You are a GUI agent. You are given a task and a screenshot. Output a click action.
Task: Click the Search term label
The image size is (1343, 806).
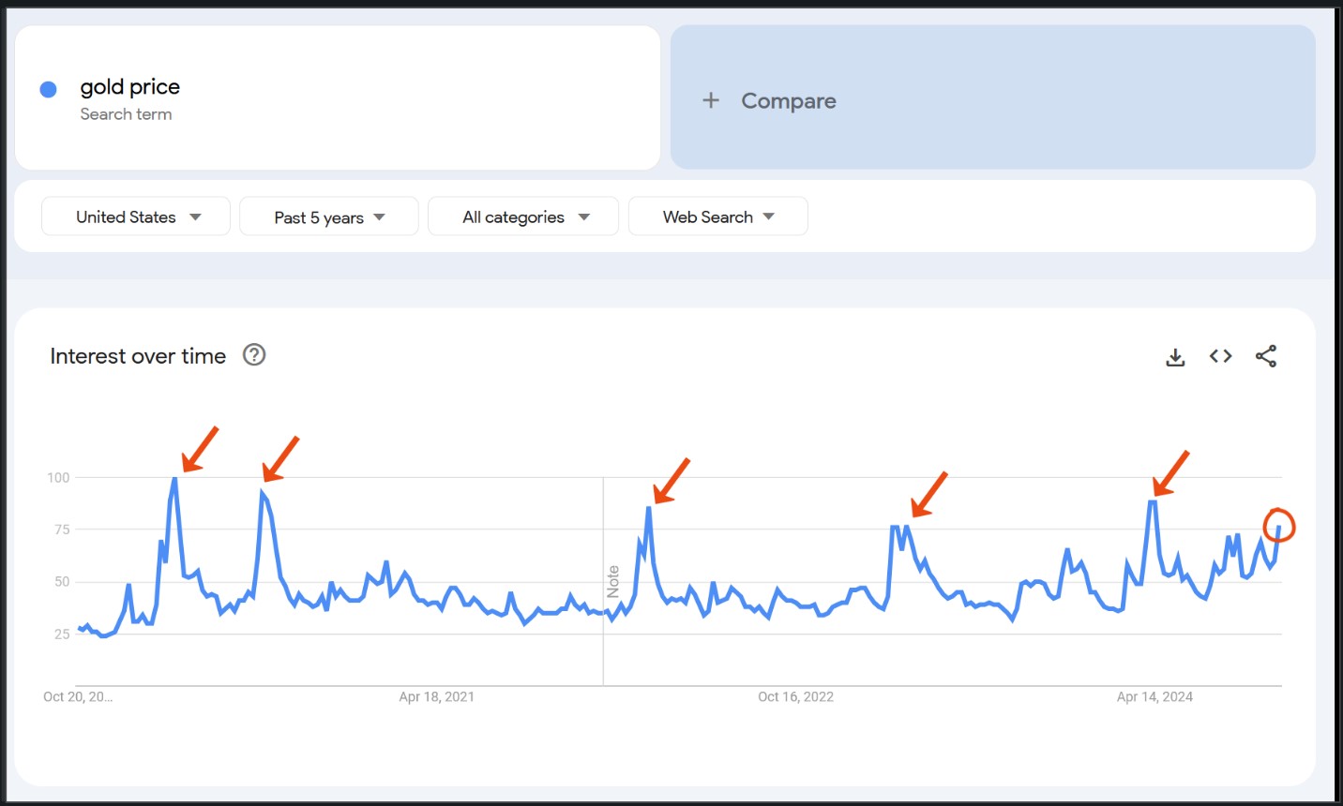pos(126,114)
